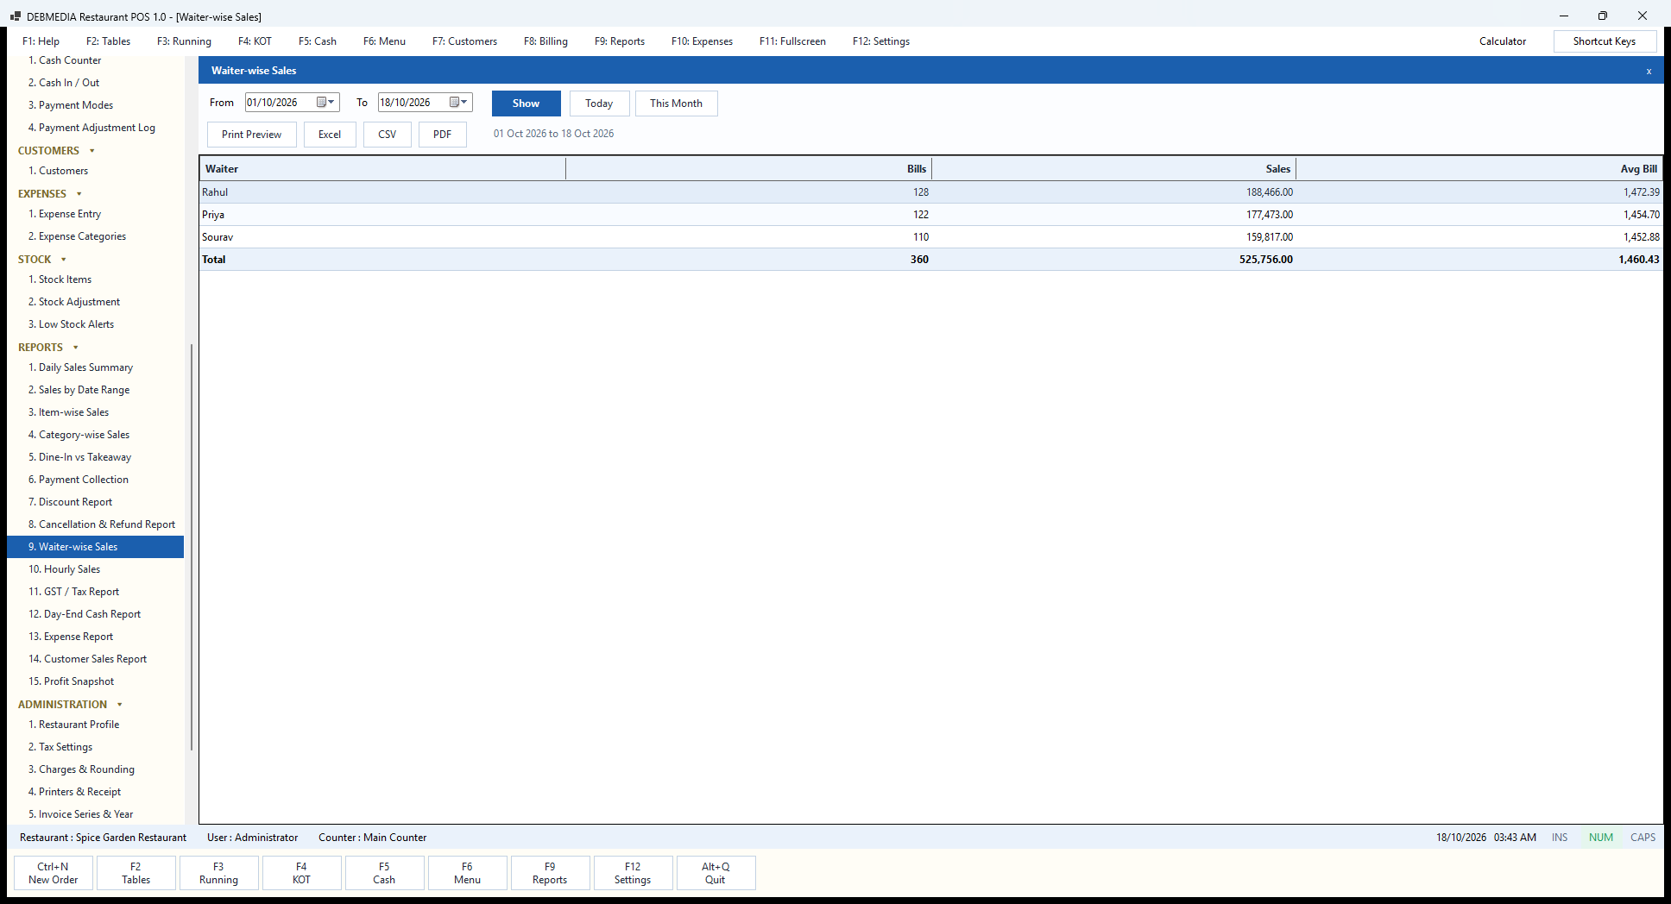The height and width of the screenshot is (904, 1671).
Task: Open Shortcut Keys list
Action: pos(1605,41)
